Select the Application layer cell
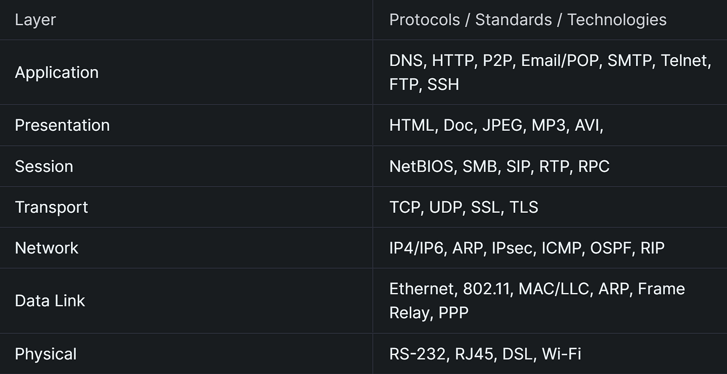Screen dimensions: 727x374 (x=186, y=72)
